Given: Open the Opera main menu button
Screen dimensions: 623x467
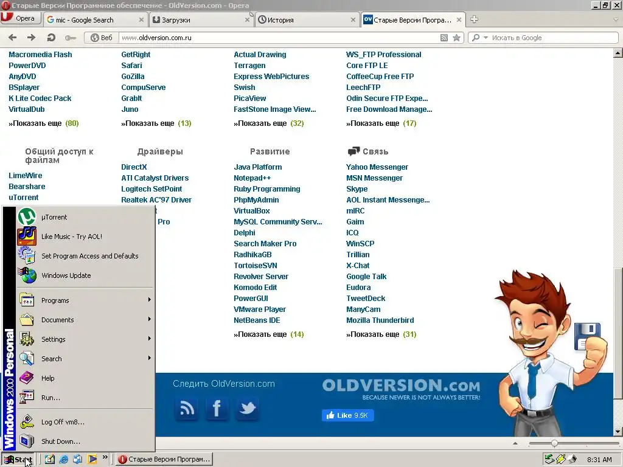Looking at the screenshot, I should click(21, 18).
